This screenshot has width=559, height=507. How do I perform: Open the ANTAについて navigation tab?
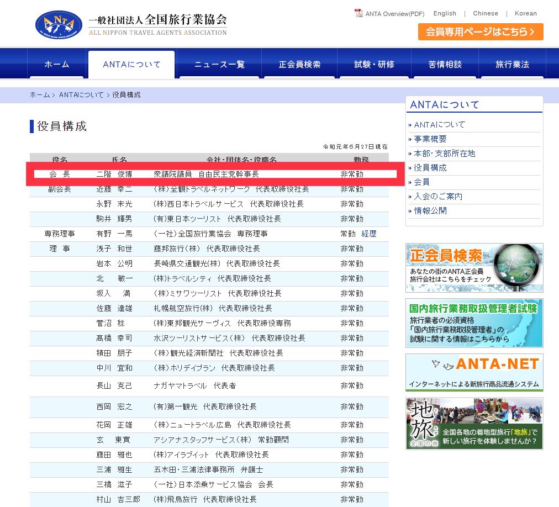click(x=131, y=65)
